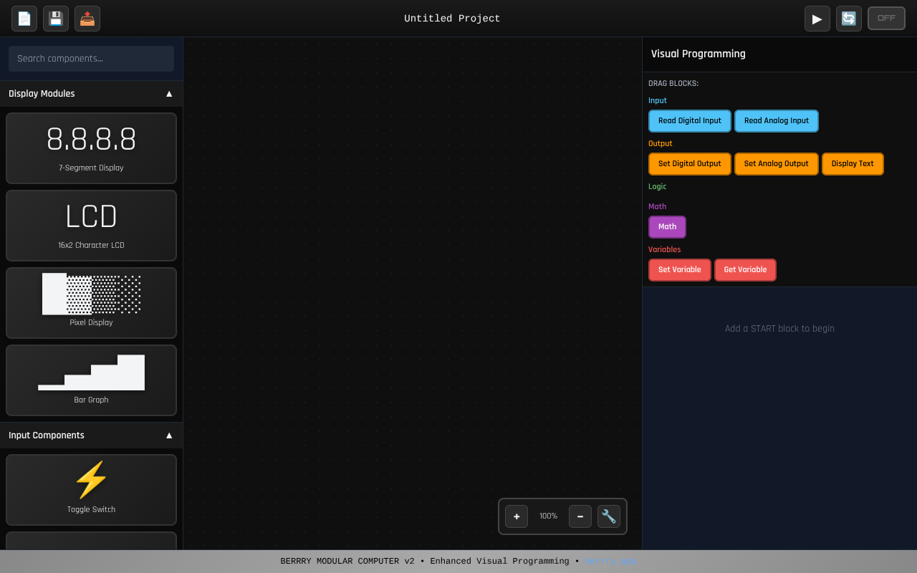Open the export/upload tray icon
The image size is (917, 573).
87,18
